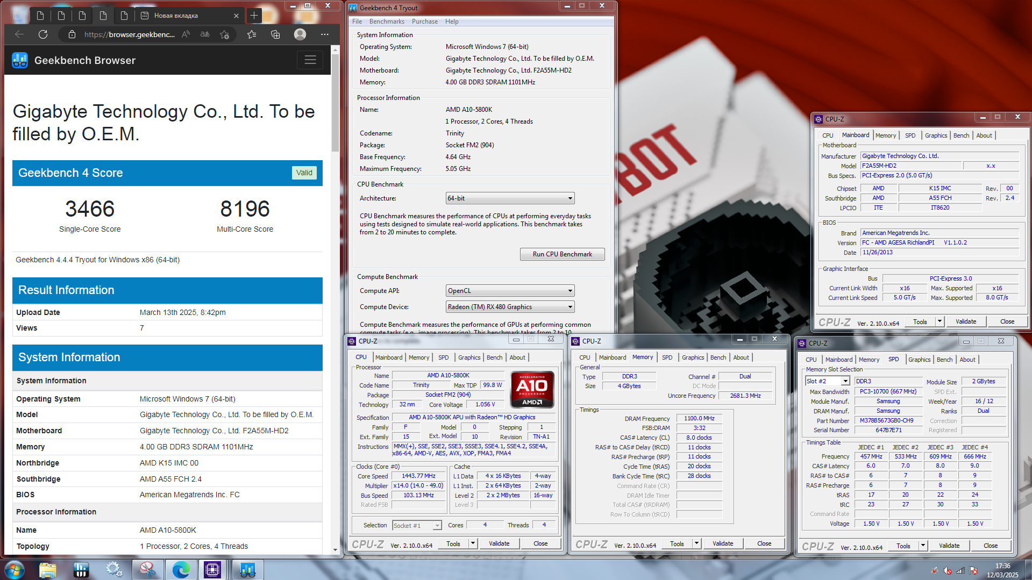This screenshot has width=1032, height=580.
Task: Open the Geekbench Browser hamburger menu
Action: coord(310,60)
